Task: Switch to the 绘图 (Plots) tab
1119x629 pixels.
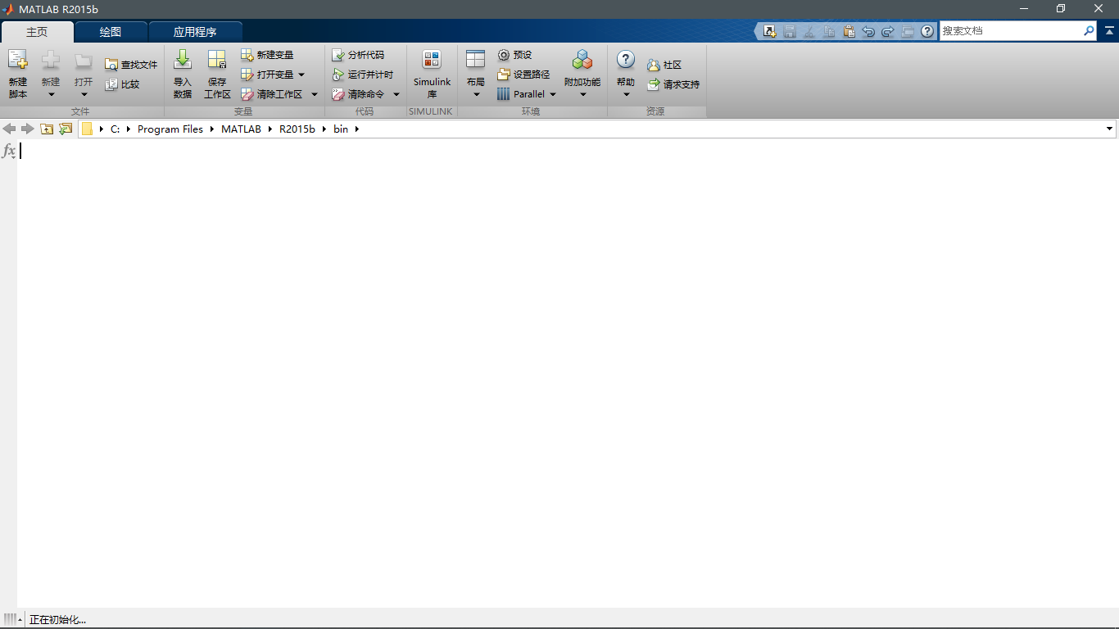Action: click(111, 32)
